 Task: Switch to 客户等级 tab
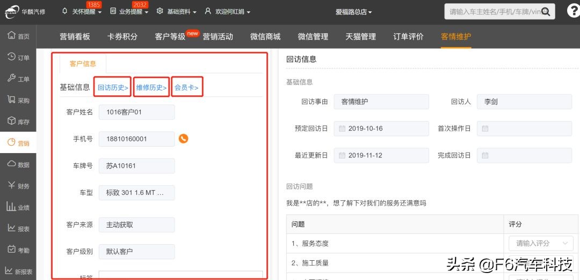(x=170, y=36)
